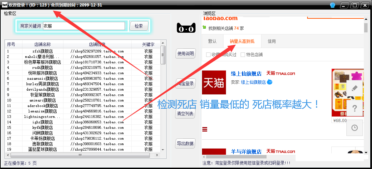Click the 导出数据 button

pyautogui.click(x=185, y=143)
